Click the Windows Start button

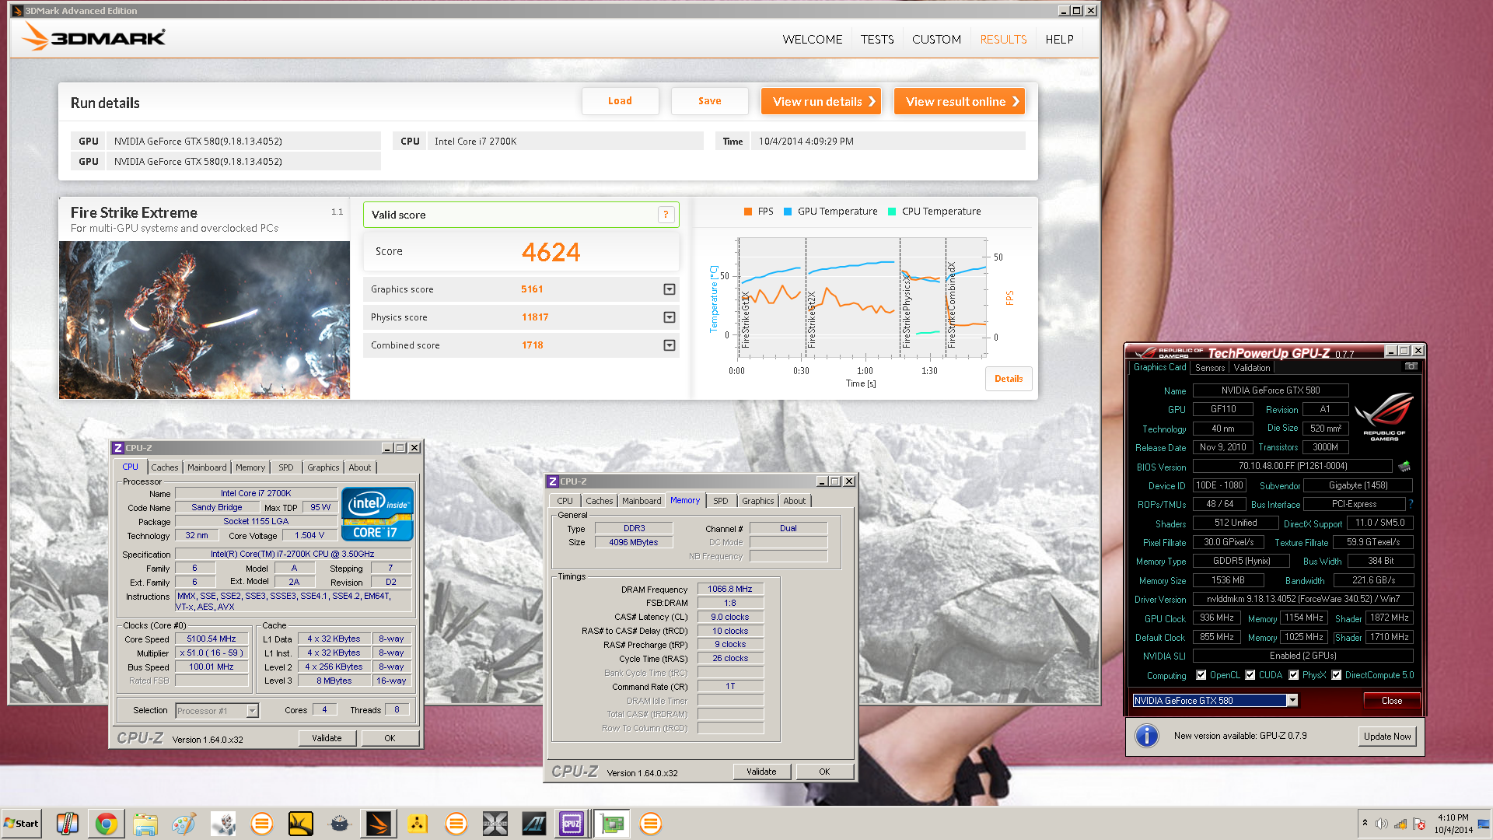(21, 824)
